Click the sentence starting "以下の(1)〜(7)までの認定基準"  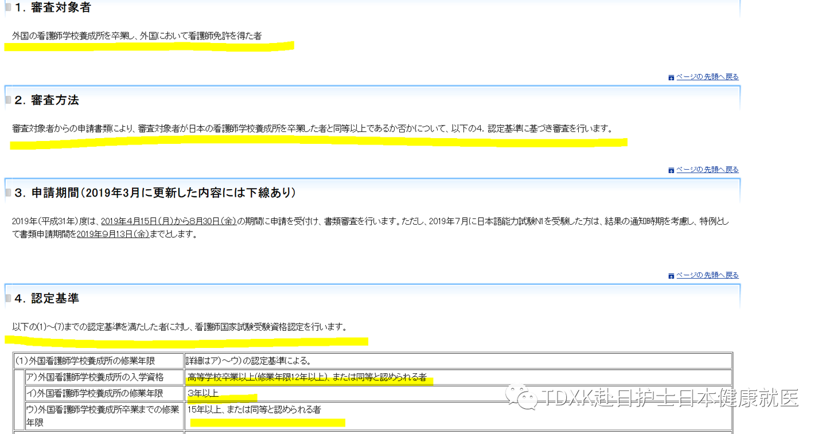click(x=180, y=327)
